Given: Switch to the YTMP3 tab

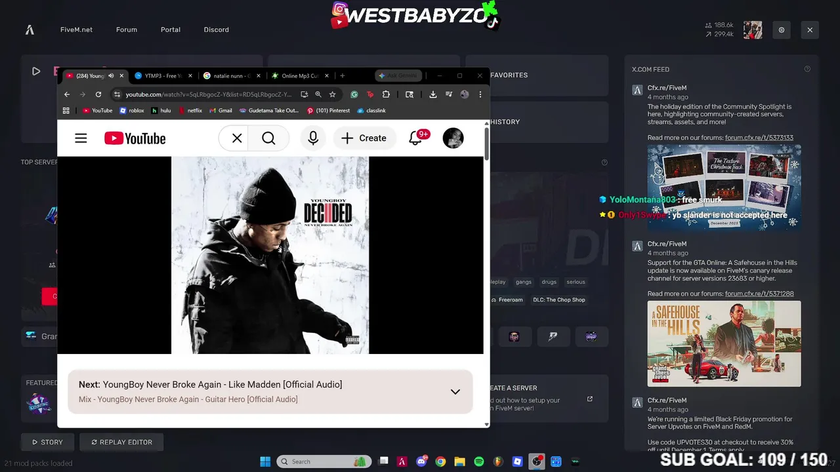Looking at the screenshot, I should (164, 76).
